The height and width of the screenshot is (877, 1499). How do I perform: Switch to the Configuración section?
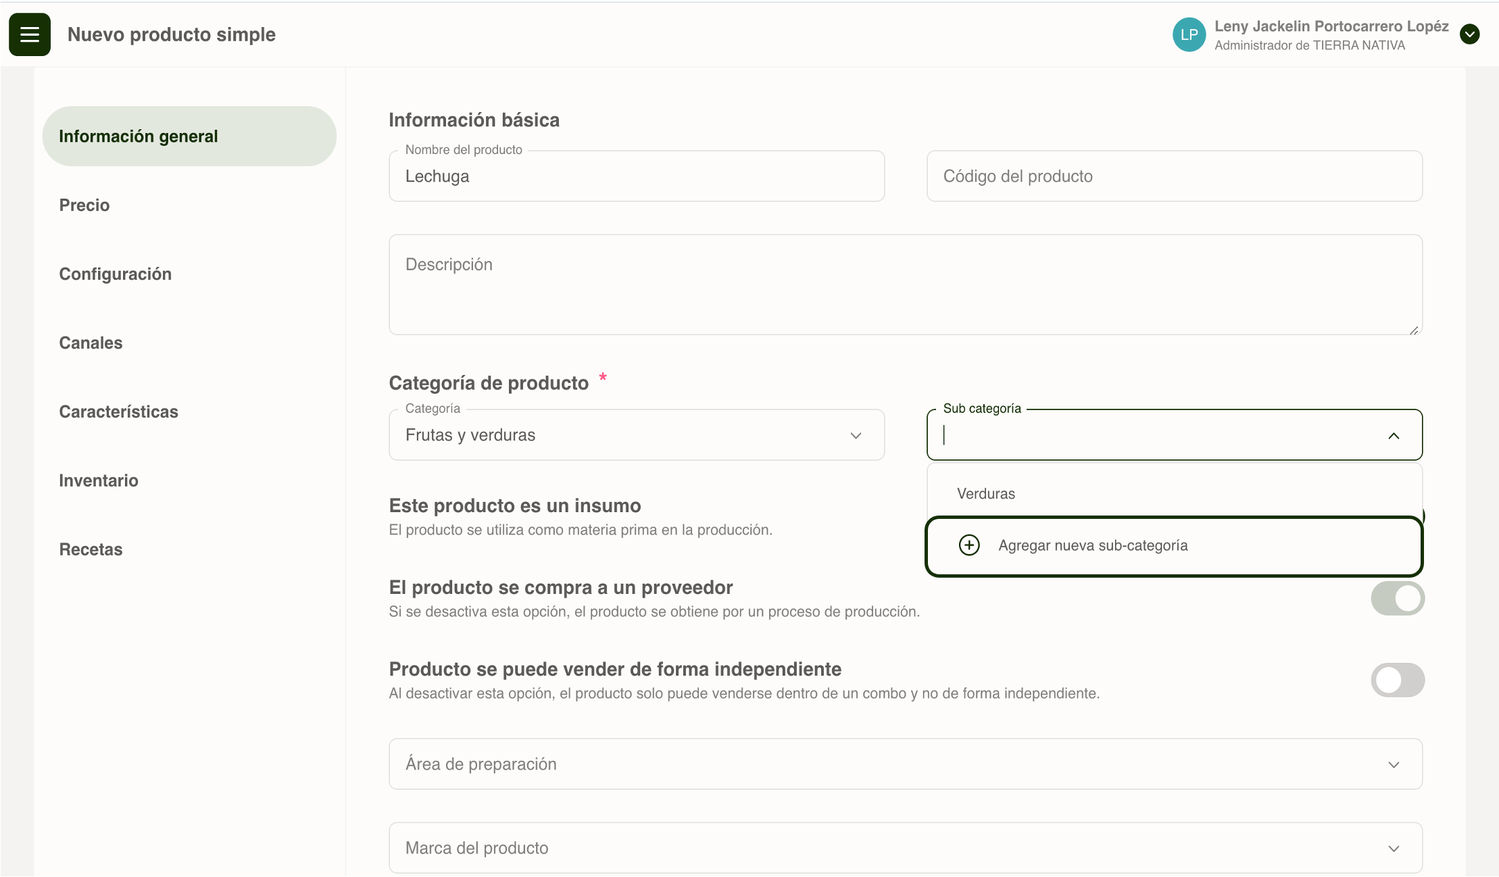click(116, 274)
